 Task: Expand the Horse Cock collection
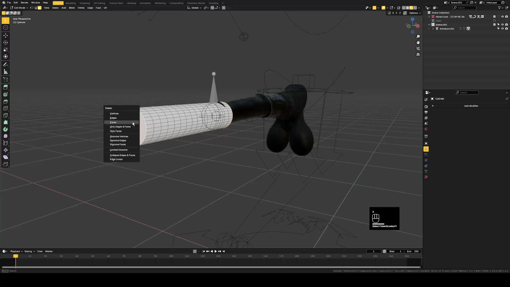pyautogui.click(x=430, y=16)
